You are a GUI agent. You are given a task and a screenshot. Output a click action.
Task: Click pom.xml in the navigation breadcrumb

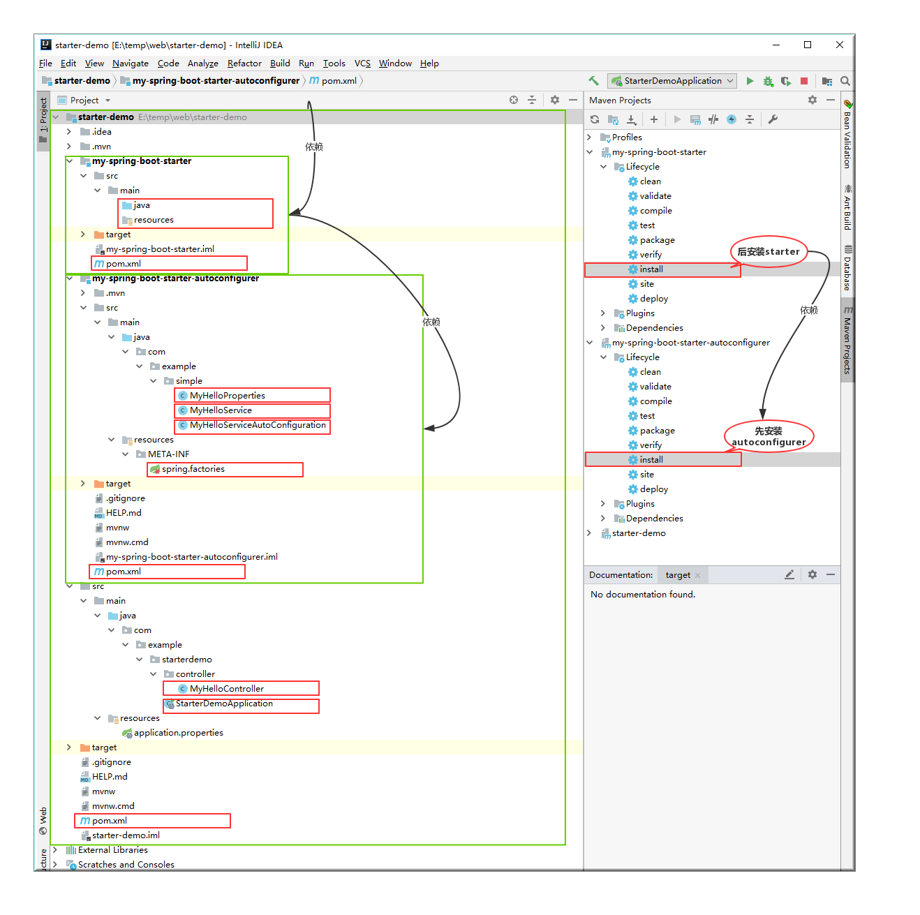click(333, 81)
